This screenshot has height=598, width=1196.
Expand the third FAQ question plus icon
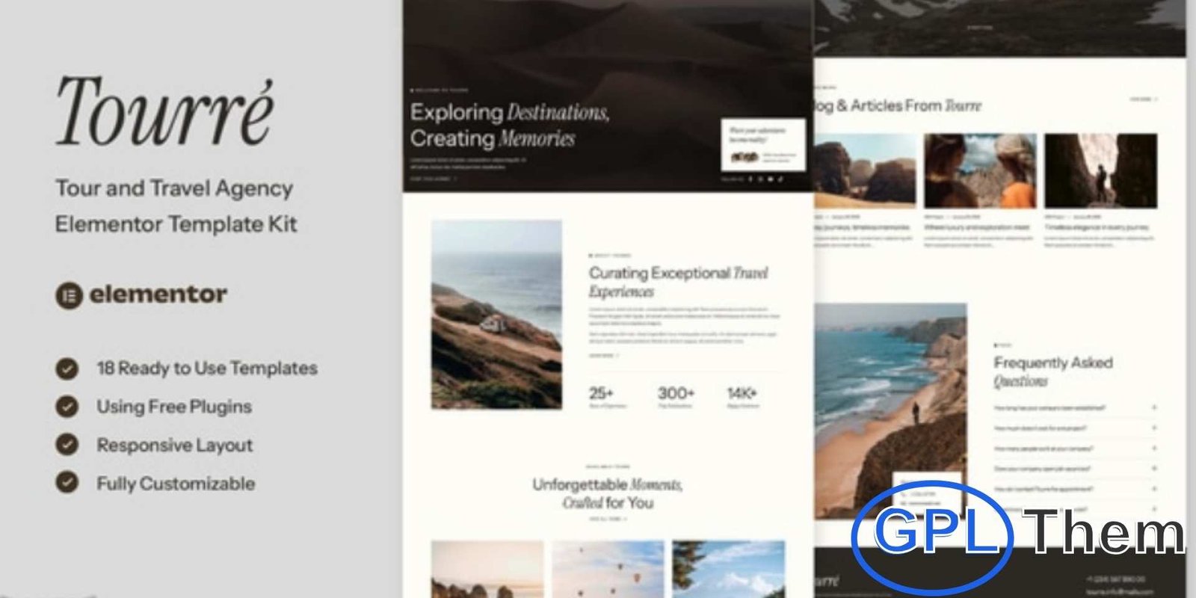tap(1154, 449)
